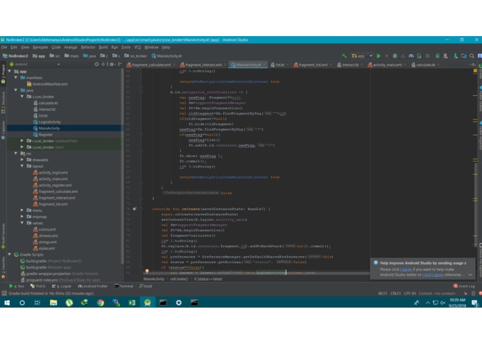Viewport: 482px width, 343px height.
Task: Open the AVD Manager icon
Action: [445, 56]
